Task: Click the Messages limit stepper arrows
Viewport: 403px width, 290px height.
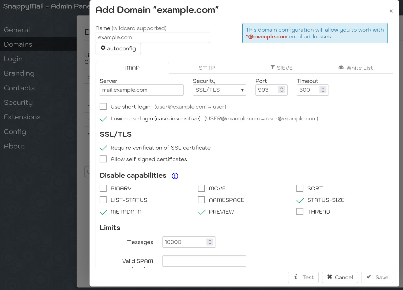Action: click(x=210, y=242)
